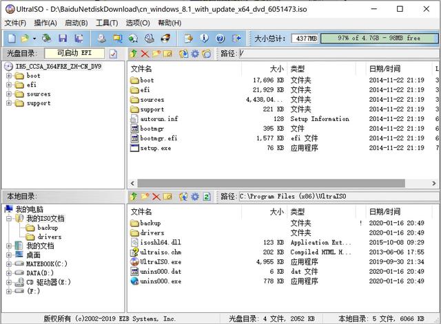Click the extract icon in the disc panel

(x=183, y=54)
